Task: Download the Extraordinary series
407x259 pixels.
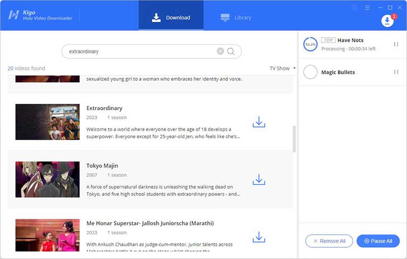Action: point(259,122)
